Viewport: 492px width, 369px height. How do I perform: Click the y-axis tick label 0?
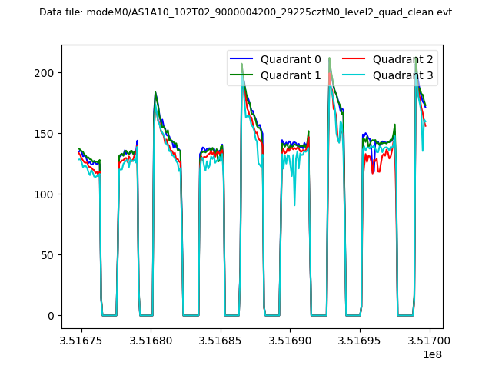pyautogui.click(x=52, y=316)
